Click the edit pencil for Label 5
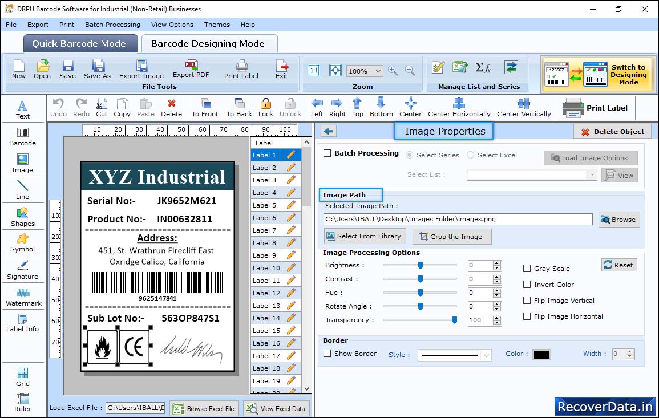Viewport: 659px width, 418px height. coord(291,205)
